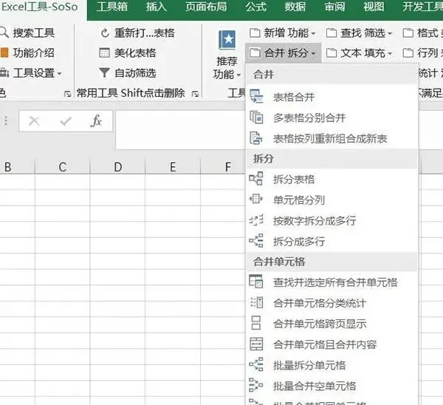Click the 单元格分列 icon
443x405 pixels.
[256, 199]
